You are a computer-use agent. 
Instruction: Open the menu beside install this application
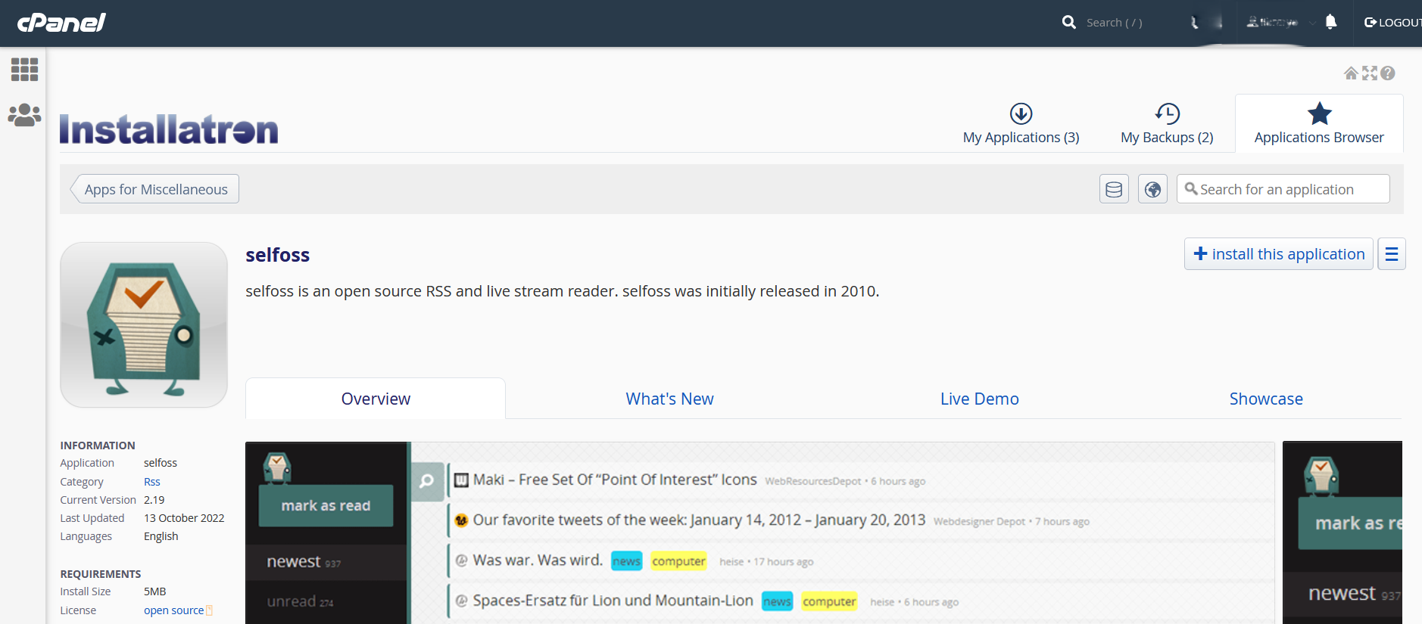(x=1391, y=254)
